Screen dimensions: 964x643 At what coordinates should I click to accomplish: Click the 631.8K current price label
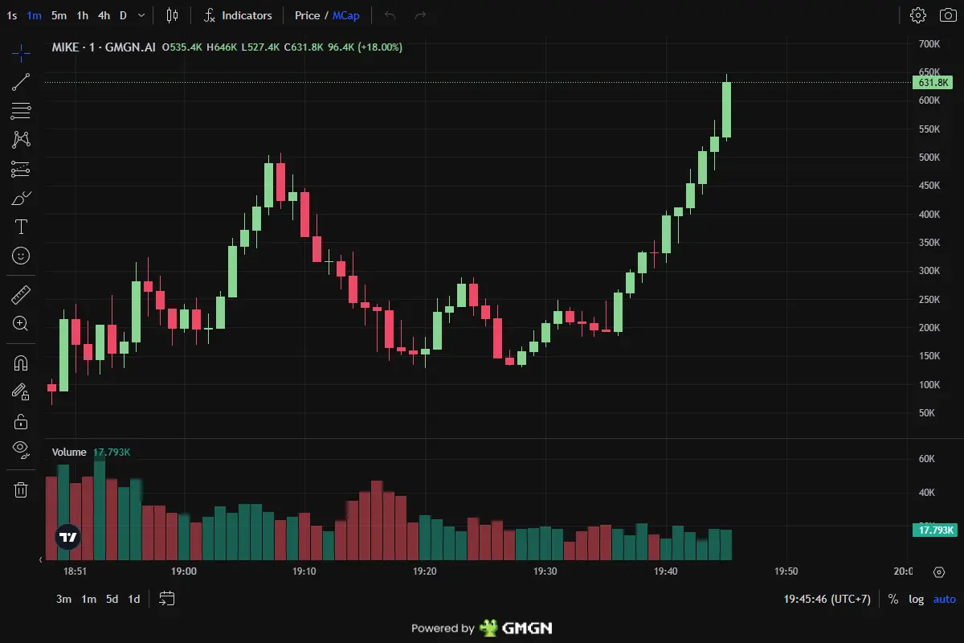click(x=933, y=82)
